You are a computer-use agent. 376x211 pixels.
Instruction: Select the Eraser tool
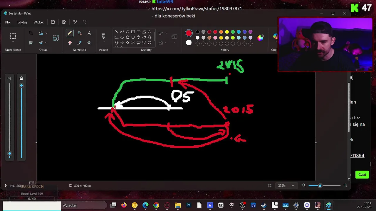click(x=70, y=43)
